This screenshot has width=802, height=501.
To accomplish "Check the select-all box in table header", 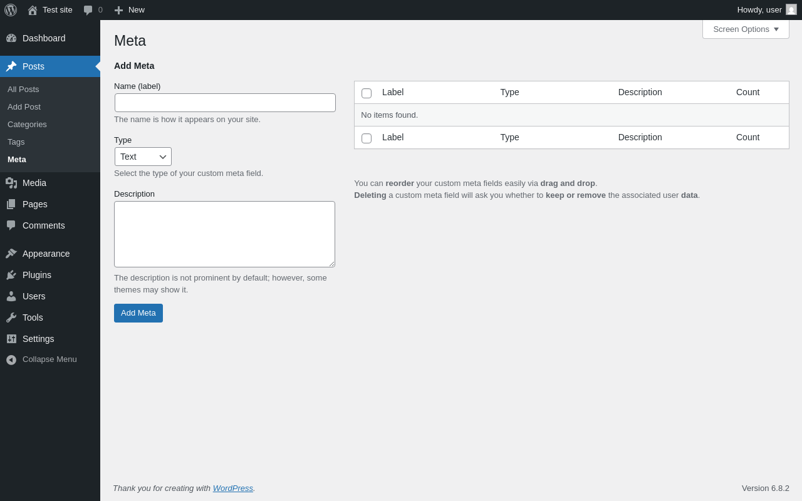I will [x=367, y=93].
